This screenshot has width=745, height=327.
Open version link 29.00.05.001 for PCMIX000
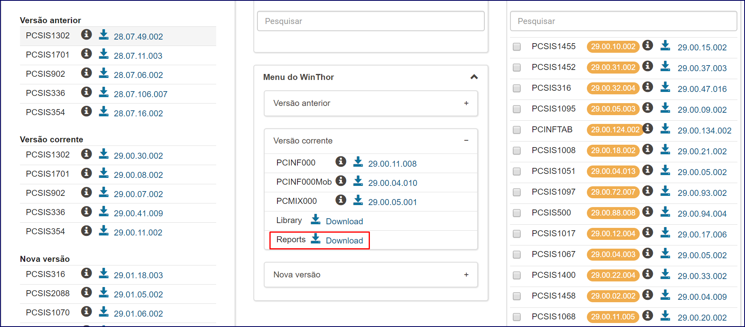tap(392, 202)
